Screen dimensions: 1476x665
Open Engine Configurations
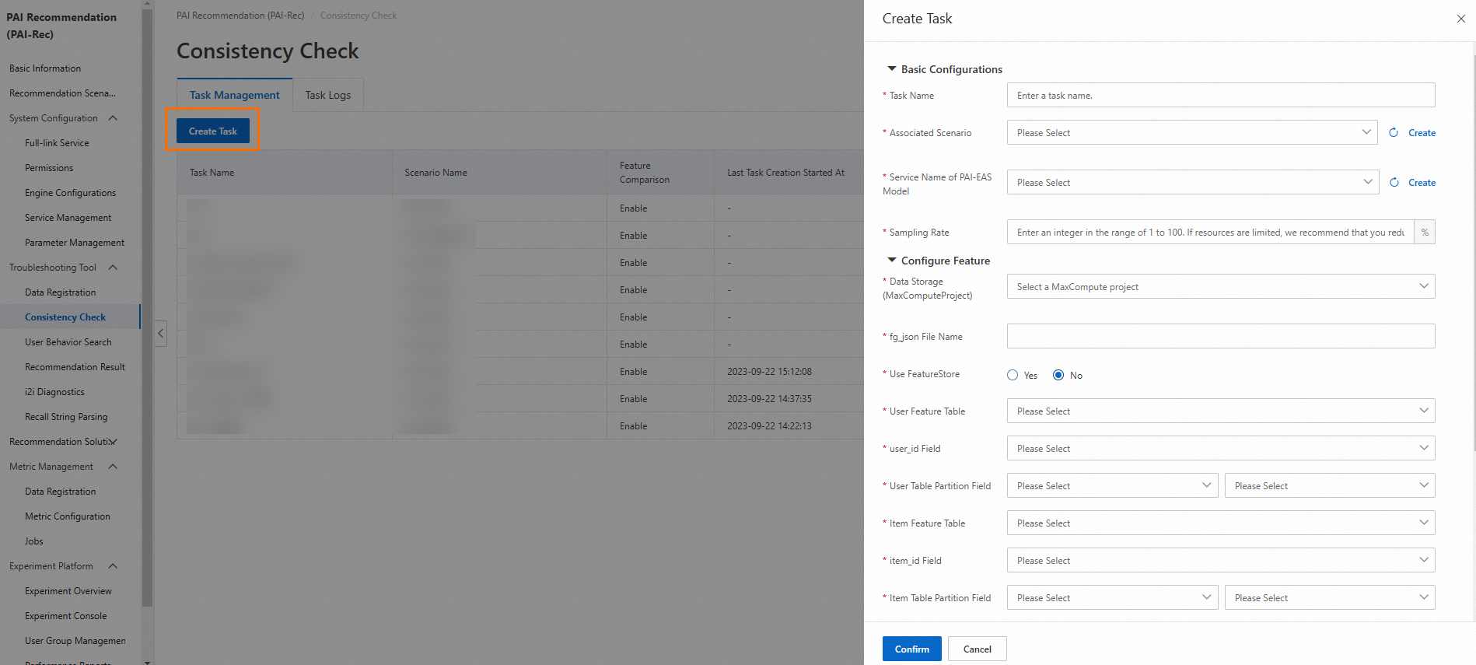point(70,193)
